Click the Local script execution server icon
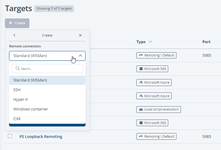 [x=141, y=110]
